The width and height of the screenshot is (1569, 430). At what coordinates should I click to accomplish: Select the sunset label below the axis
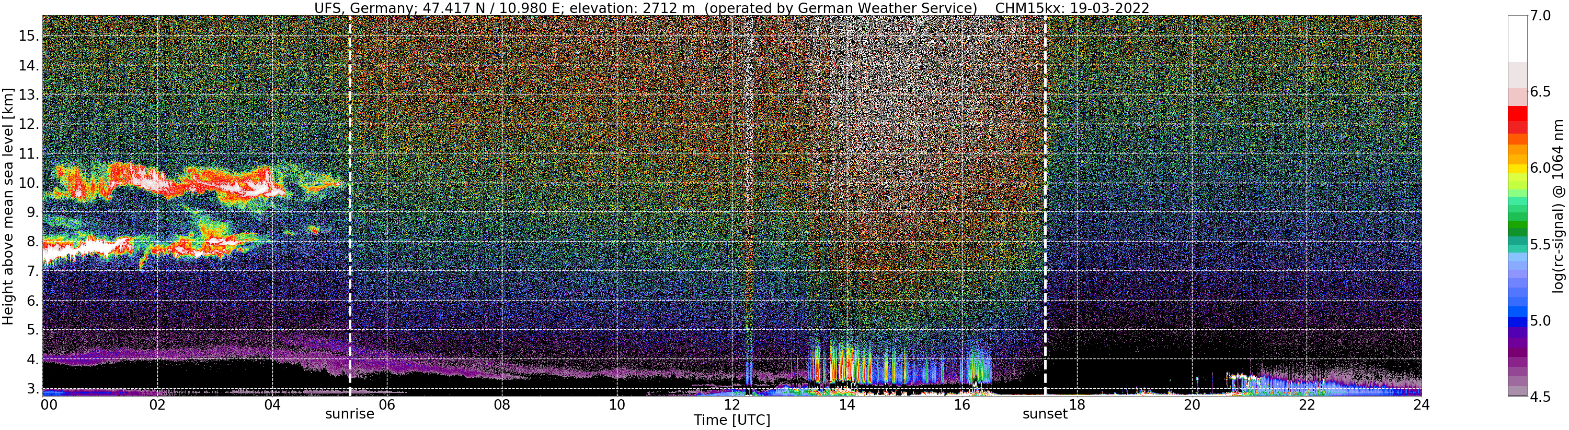click(1045, 414)
